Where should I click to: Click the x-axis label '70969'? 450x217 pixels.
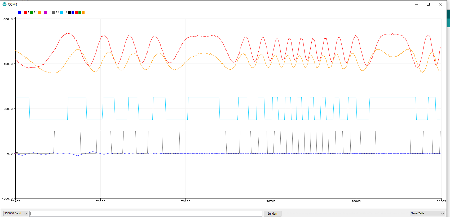tap(441, 201)
